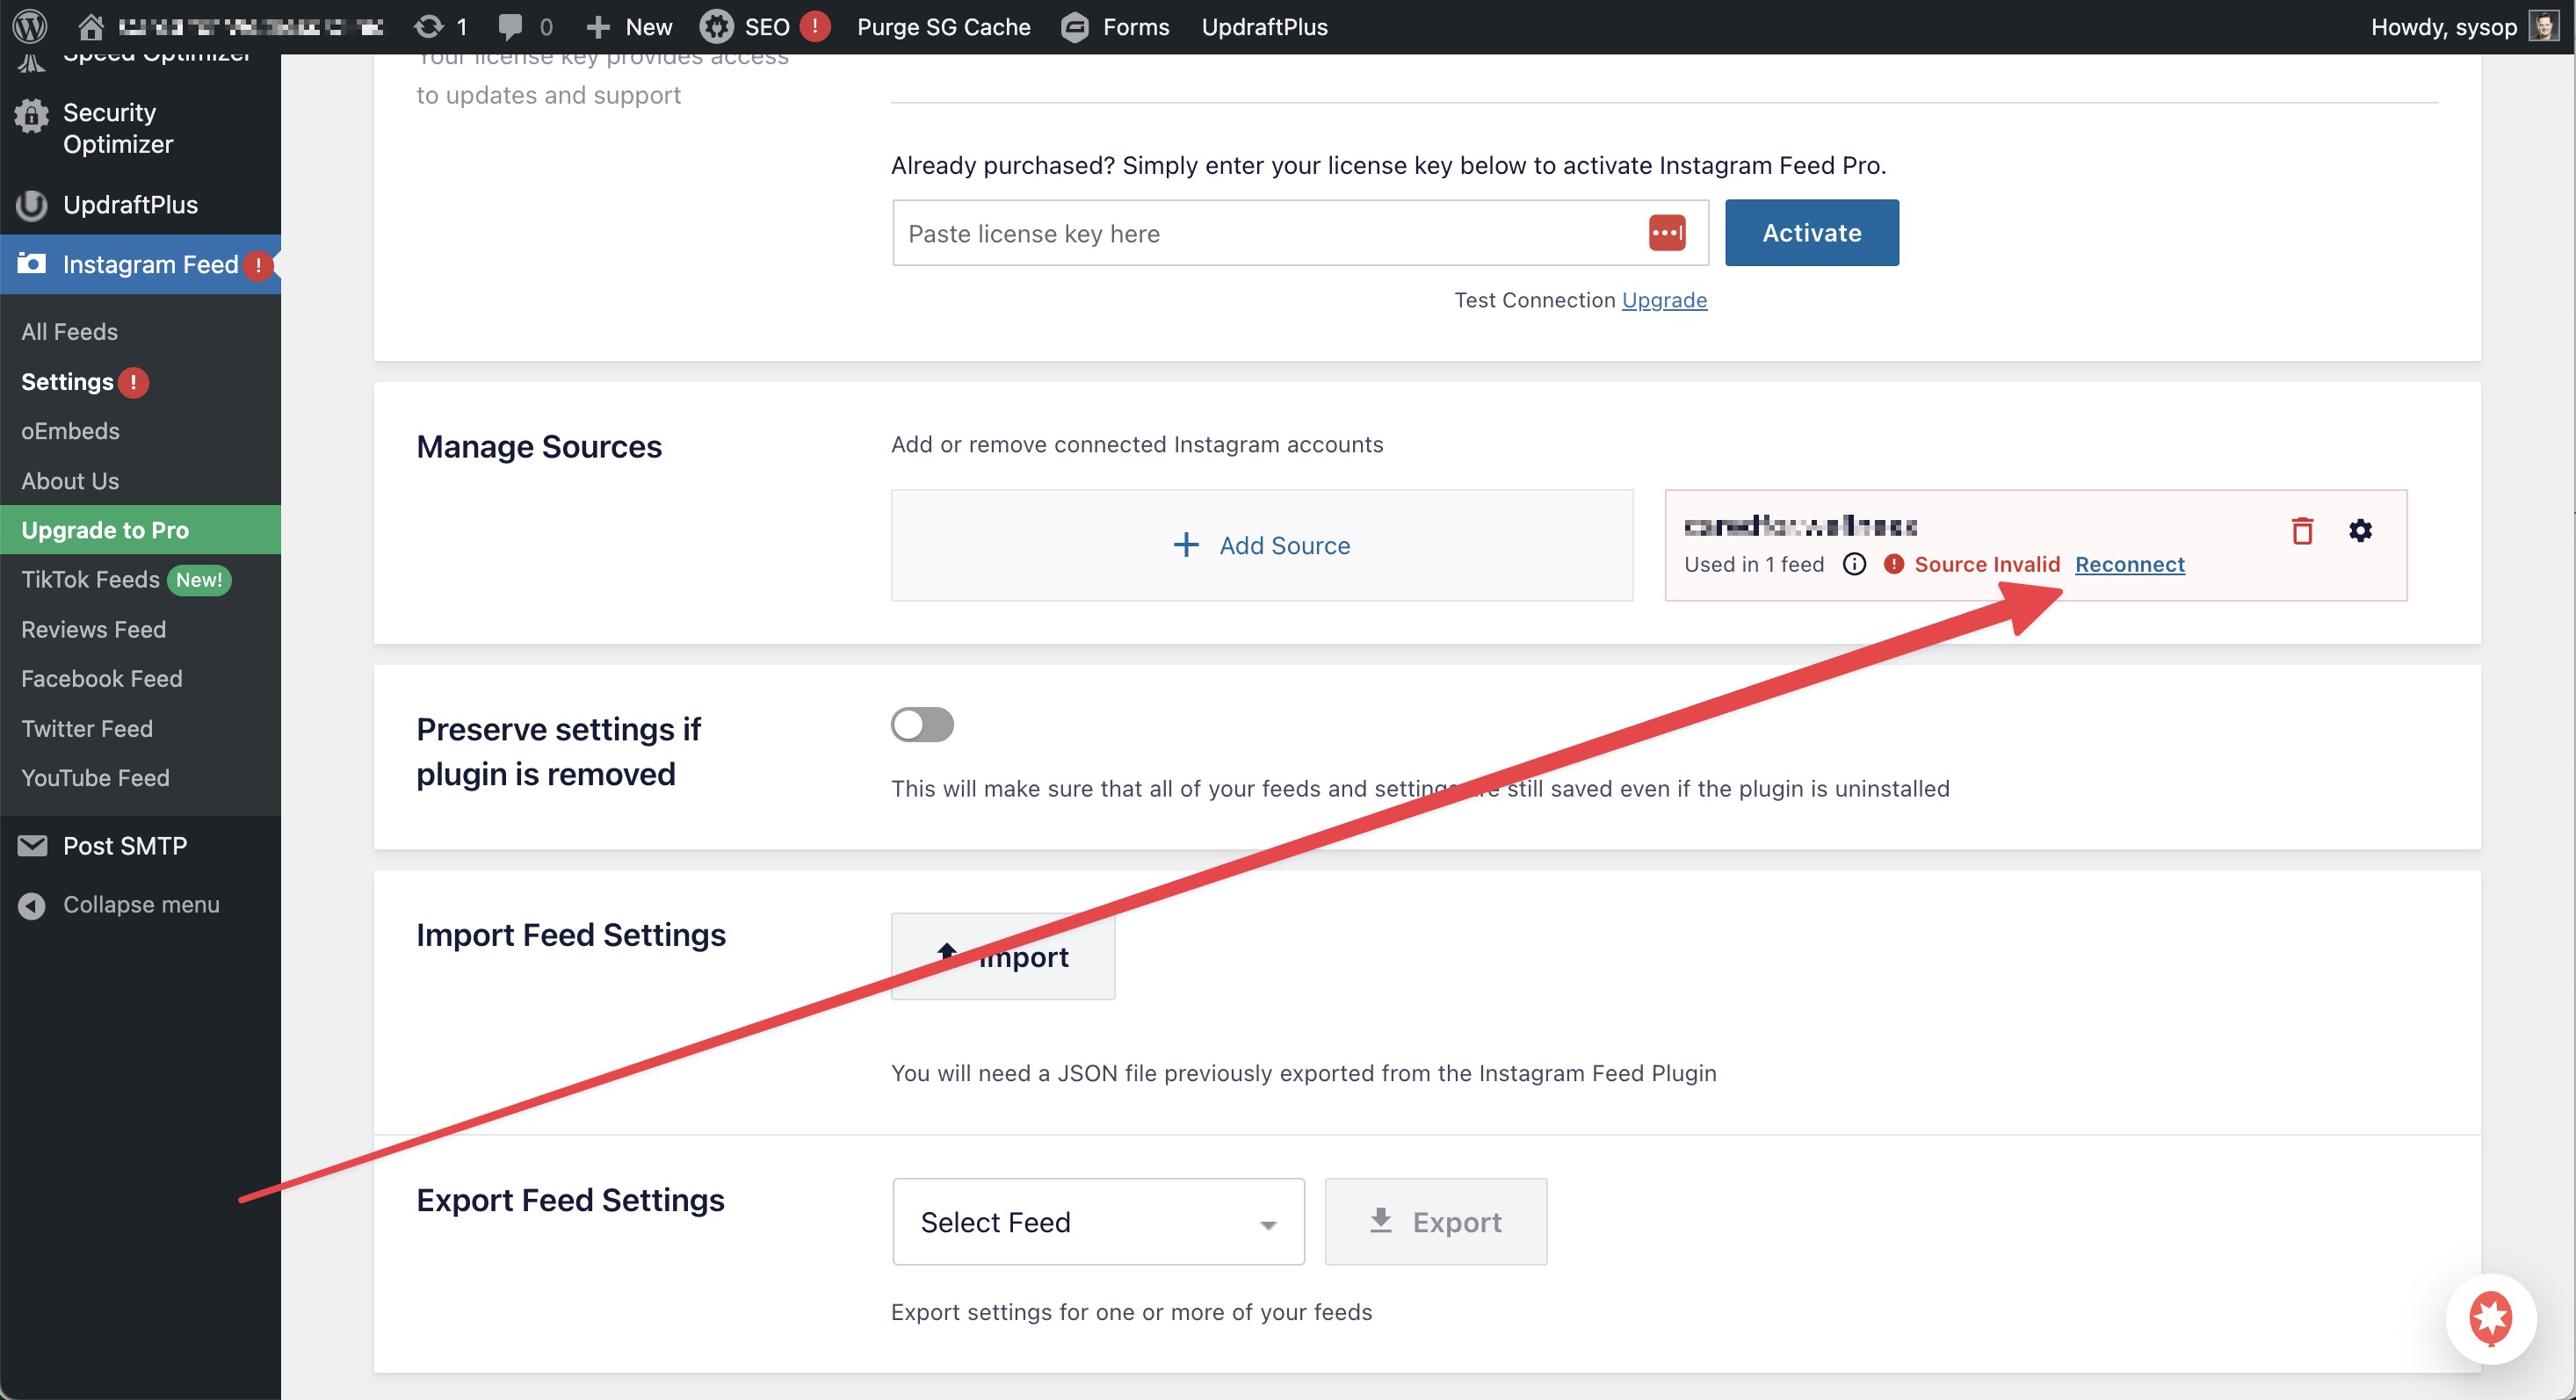Open Forms icon in admin bar
This screenshot has height=1400, width=2576.
point(1075,27)
